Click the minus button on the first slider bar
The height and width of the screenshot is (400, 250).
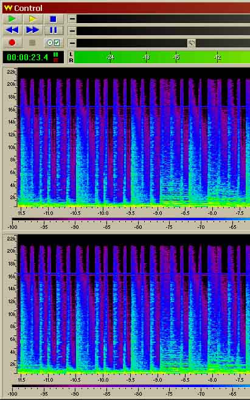tap(72, 19)
